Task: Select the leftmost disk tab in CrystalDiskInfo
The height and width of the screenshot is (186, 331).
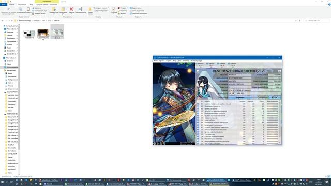Action: (x=201, y=65)
